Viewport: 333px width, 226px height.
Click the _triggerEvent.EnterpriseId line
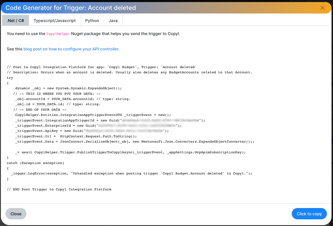(x=98, y=125)
